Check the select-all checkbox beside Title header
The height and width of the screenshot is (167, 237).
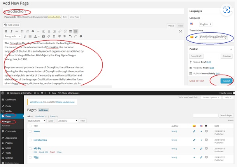pyautogui.click(x=30, y=126)
